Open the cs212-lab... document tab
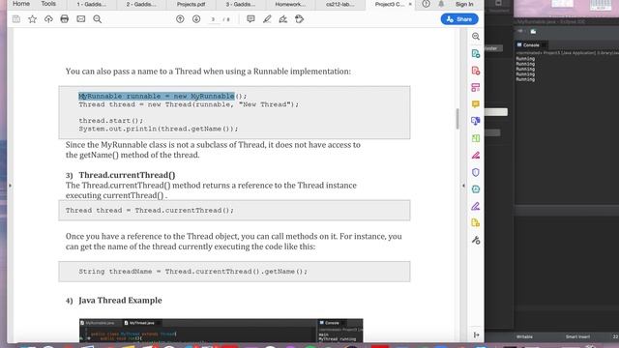This screenshot has width=619, height=348. (x=340, y=4)
